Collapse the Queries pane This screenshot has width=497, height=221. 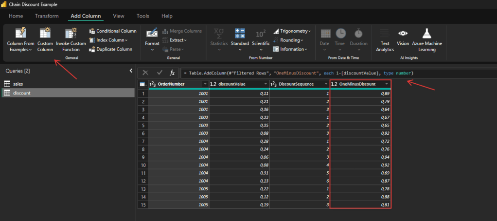[x=131, y=71]
